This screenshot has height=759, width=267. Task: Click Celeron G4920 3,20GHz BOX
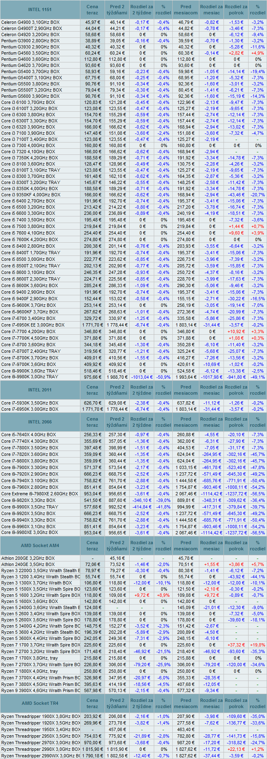[x=30, y=34]
